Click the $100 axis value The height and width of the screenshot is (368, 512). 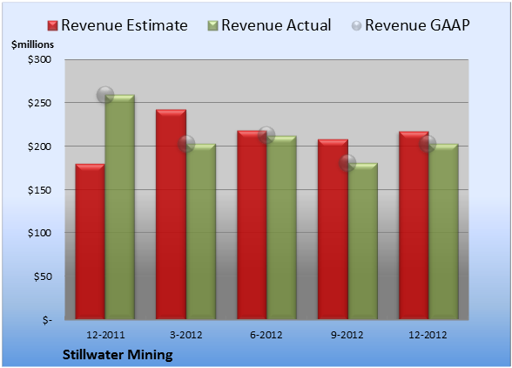(39, 233)
